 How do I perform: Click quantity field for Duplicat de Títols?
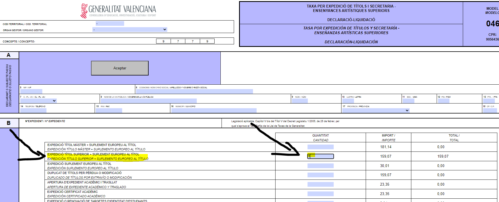click(x=320, y=175)
